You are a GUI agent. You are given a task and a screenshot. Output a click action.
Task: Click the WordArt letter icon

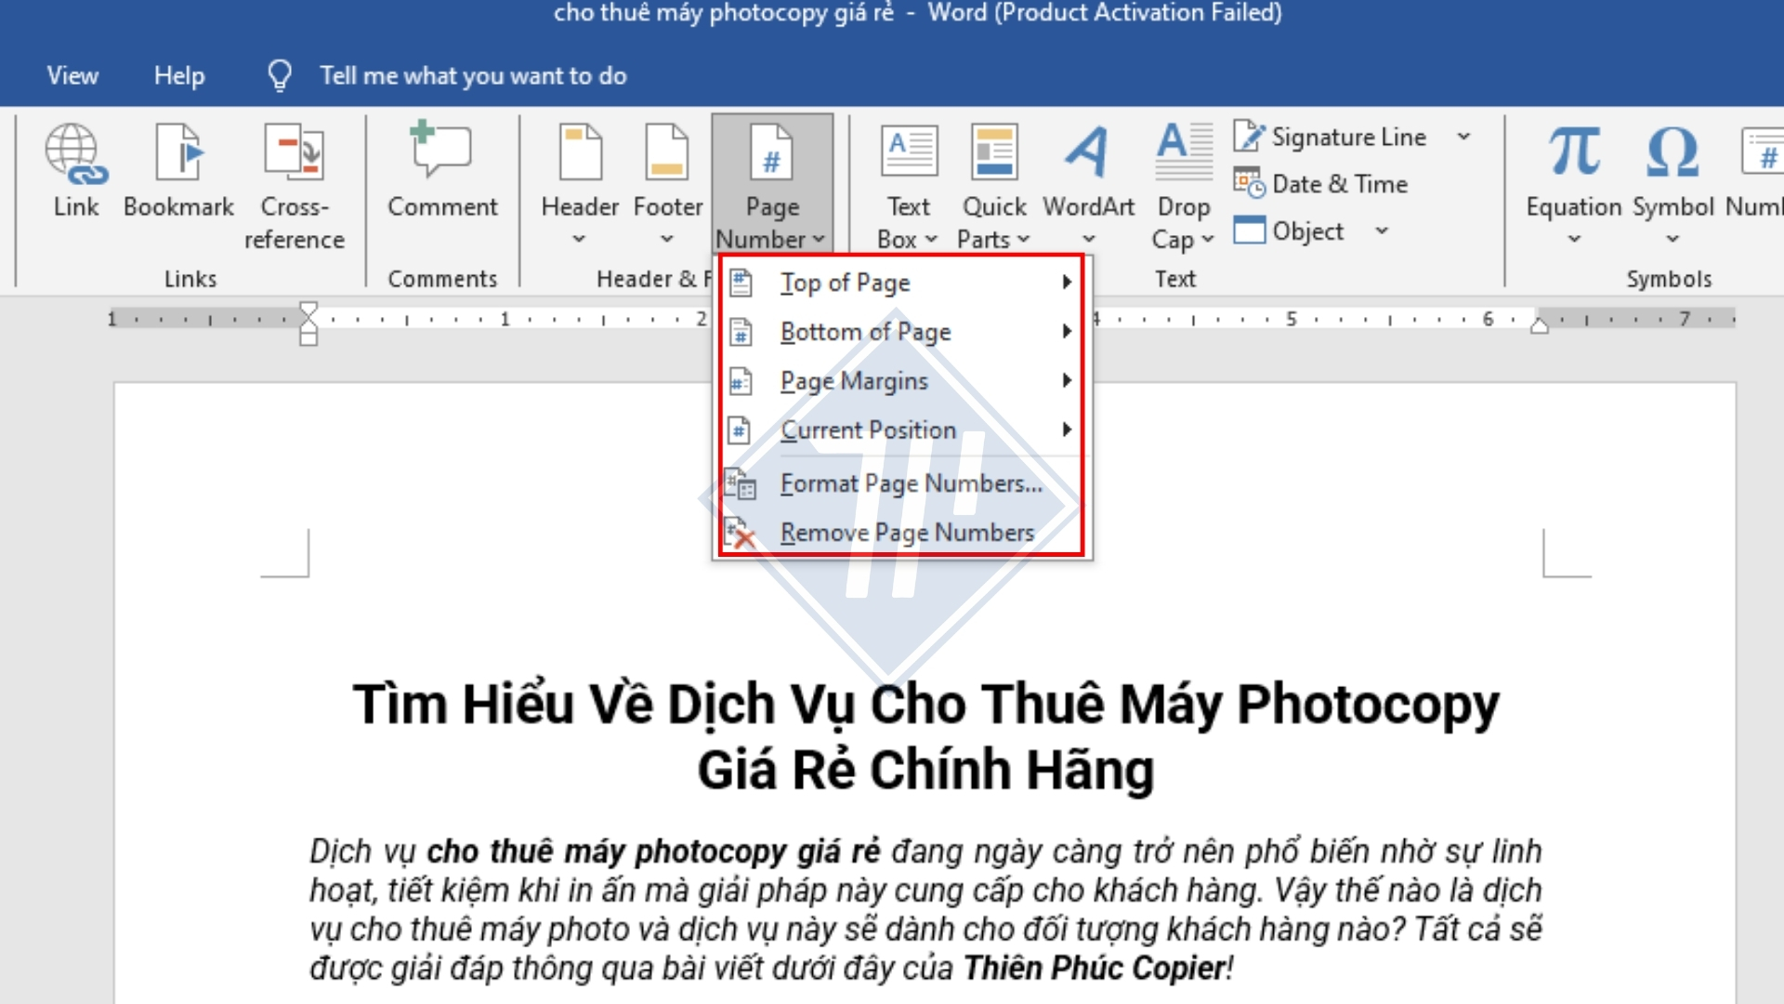coord(1087,152)
